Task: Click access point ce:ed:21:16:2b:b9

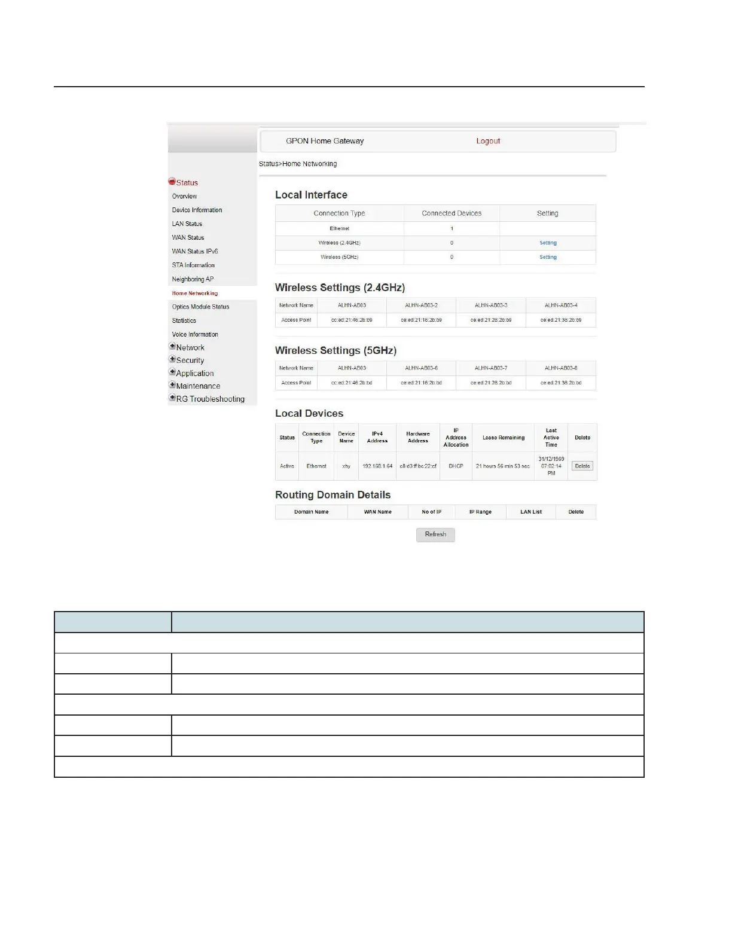Action: pos(421,320)
